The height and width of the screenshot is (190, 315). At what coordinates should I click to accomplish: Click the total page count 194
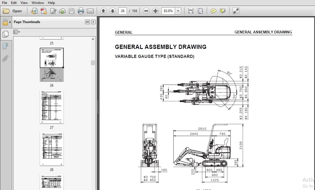point(135,11)
